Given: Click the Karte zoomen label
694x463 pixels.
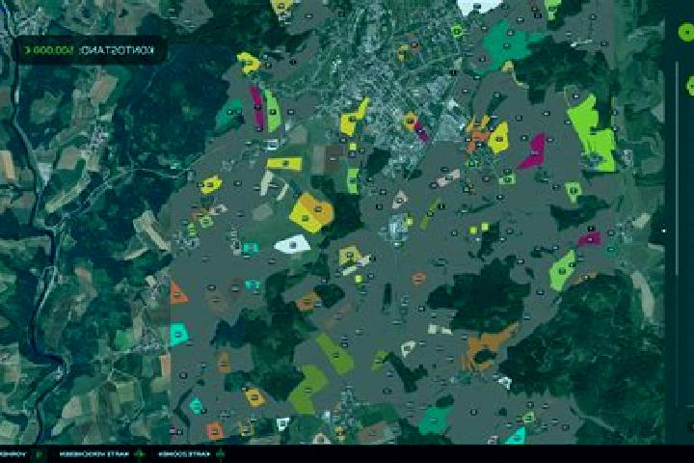Looking at the screenshot, I should pyautogui.click(x=185, y=454).
